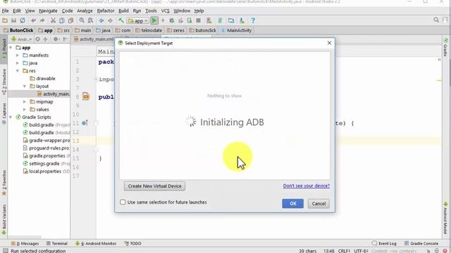Open the VCS menu
This screenshot has width=451, height=253.
point(165,11)
